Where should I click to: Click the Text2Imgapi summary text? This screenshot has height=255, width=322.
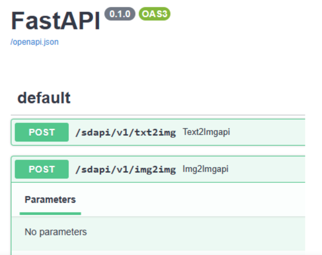(206, 132)
